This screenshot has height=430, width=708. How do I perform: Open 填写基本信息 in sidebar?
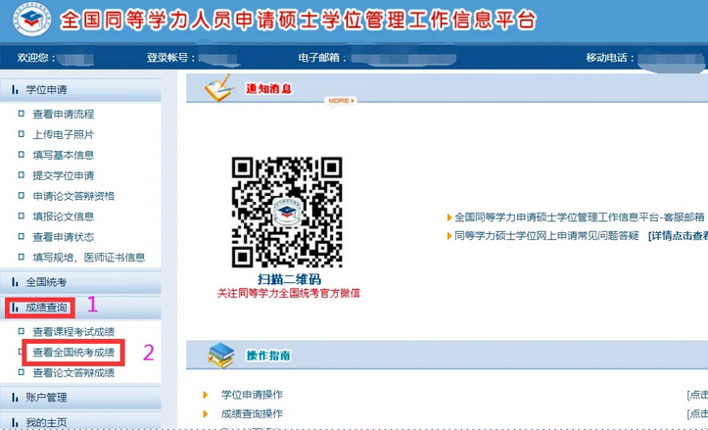tap(64, 155)
